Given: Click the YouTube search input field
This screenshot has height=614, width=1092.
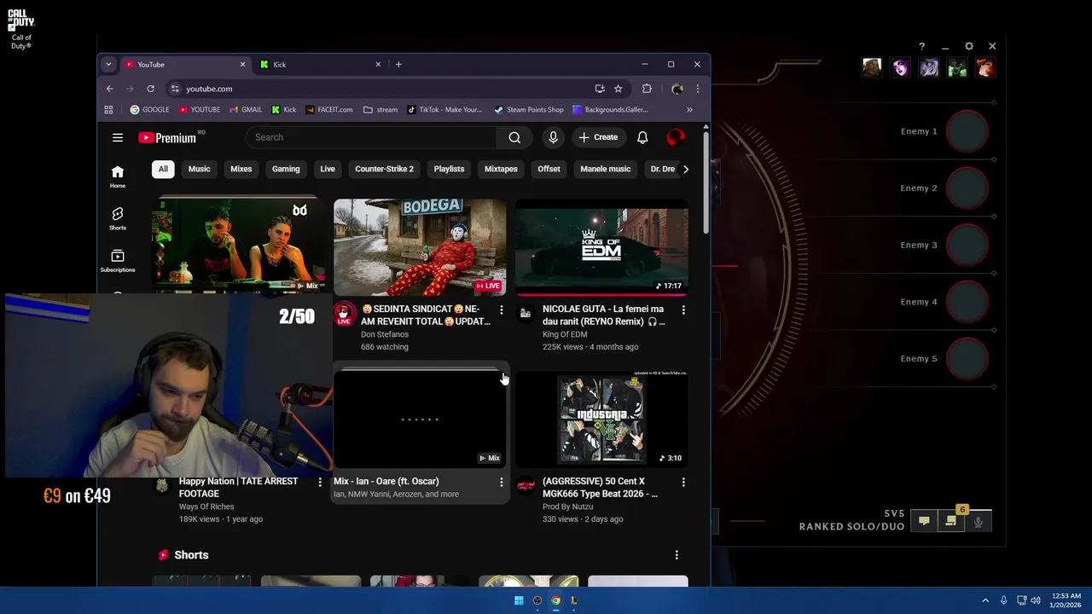Looking at the screenshot, I should pos(371,137).
